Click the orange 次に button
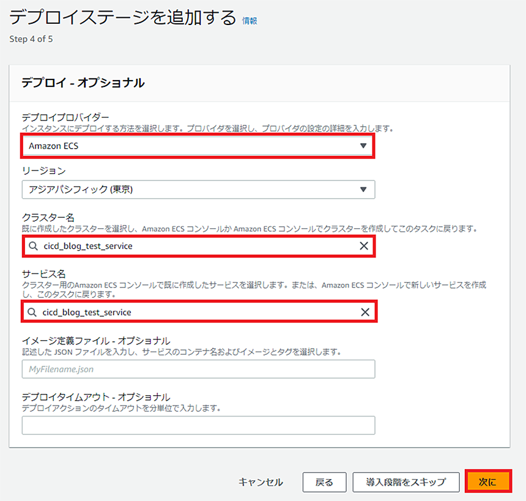 click(488, 481)
